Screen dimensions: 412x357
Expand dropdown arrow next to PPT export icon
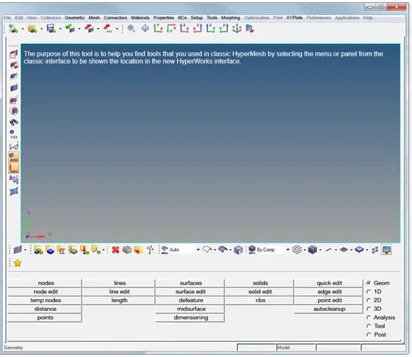point(117,29)
